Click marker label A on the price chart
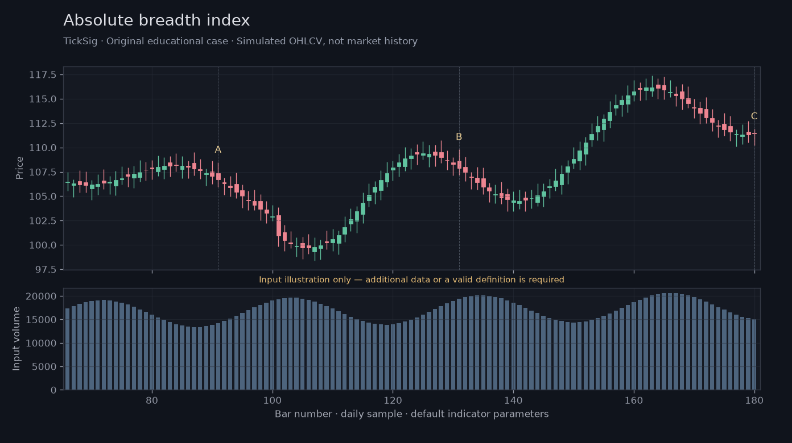The image size is (792, 443). coord(218,150)
